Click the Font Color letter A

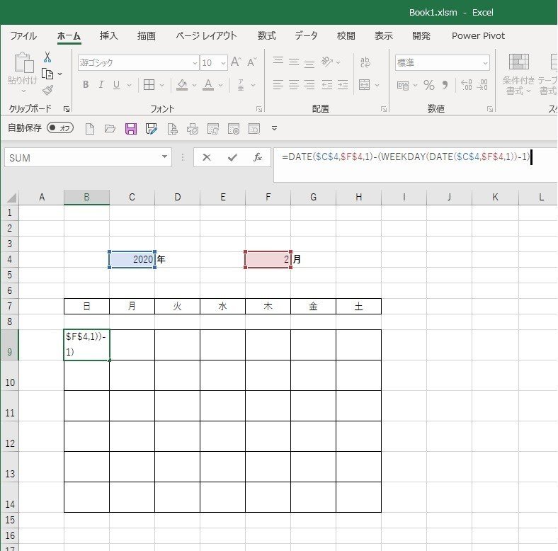tap(208, 85)
